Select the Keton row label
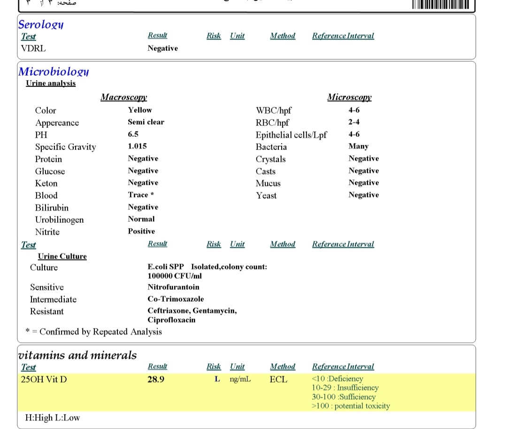507x429 pixels. point(46,183)
